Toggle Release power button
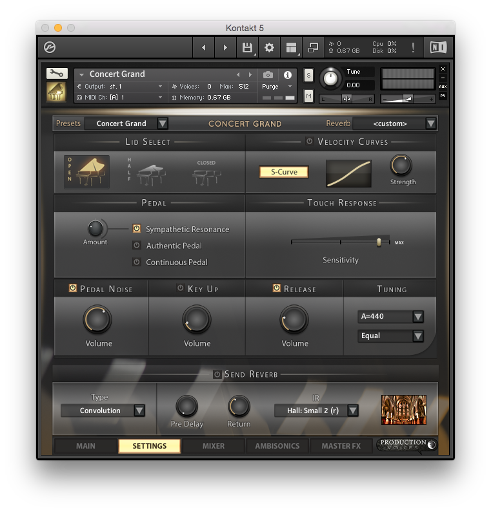 point(277,288)
